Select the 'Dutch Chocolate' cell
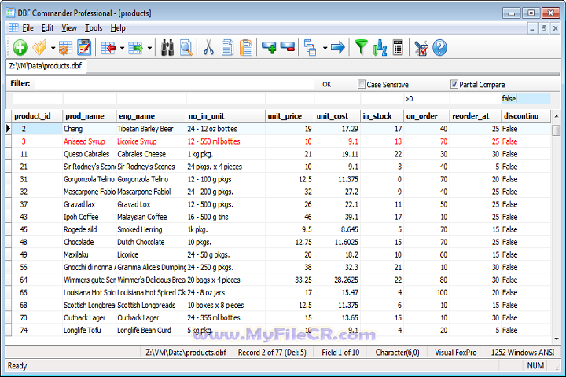Image resolution: width=566 pixels, height=377 pixels. click(151, 242)
